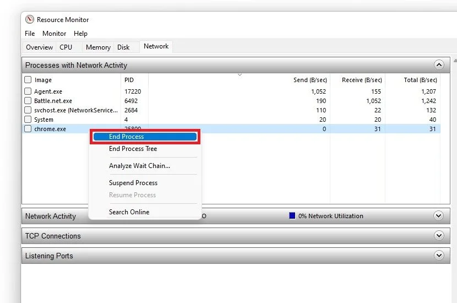
Task: Click the TCP Connections header title
Action: point(53,236)
